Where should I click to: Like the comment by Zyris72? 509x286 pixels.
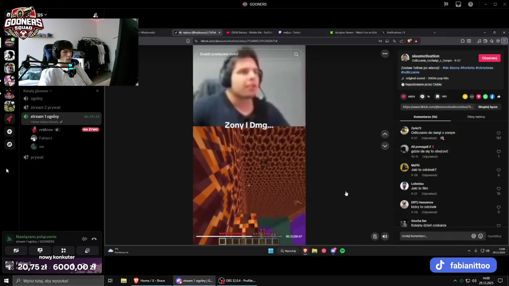click(x=499, y=133)
